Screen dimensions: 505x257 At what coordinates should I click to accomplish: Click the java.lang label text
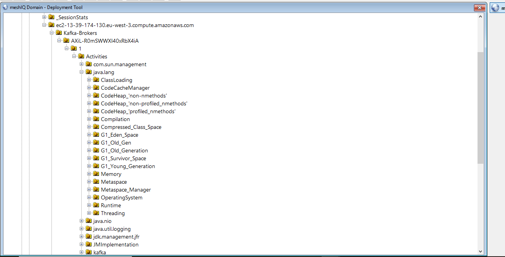click(x=104, y=72)
